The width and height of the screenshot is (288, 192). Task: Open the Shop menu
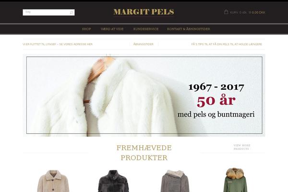point(86,29)
